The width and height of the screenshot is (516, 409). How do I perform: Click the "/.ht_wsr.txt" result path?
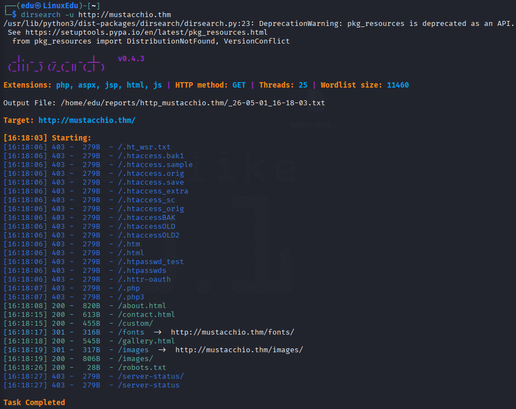(144, 147)
